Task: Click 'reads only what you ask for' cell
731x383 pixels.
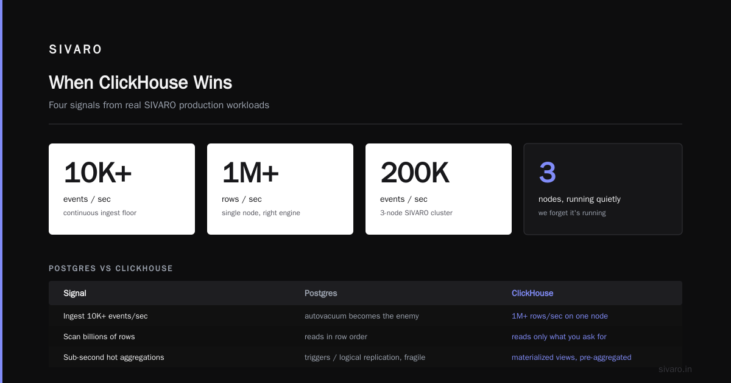Action: coord(559,337)
